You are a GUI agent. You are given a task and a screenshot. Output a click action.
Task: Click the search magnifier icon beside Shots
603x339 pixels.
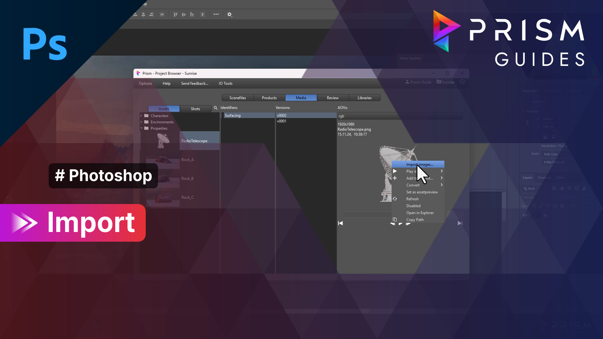pos(215,108)
